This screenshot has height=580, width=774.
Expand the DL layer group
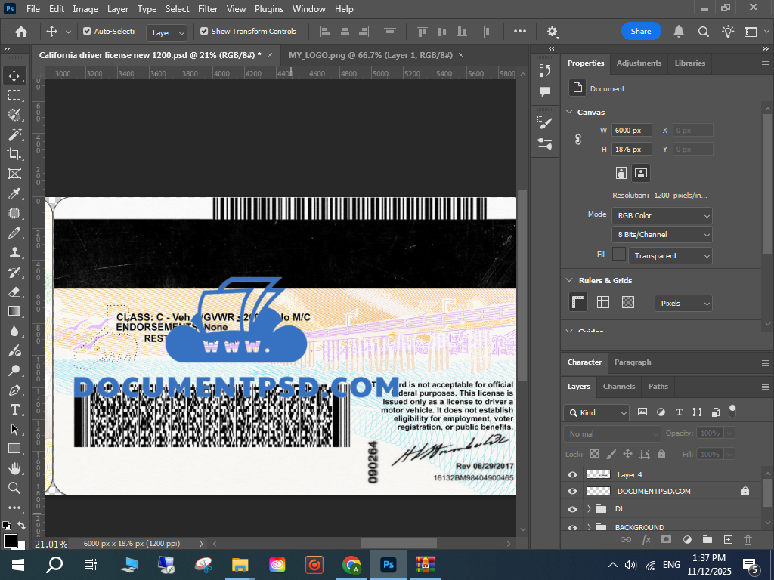coord(589,509)
